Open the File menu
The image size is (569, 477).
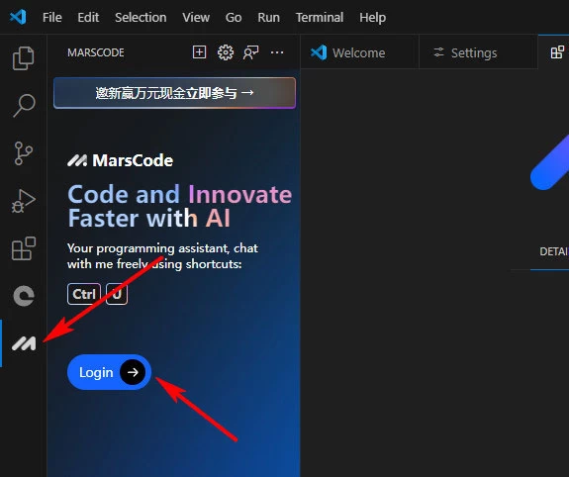pyautogui.click(x=51, y=17)
